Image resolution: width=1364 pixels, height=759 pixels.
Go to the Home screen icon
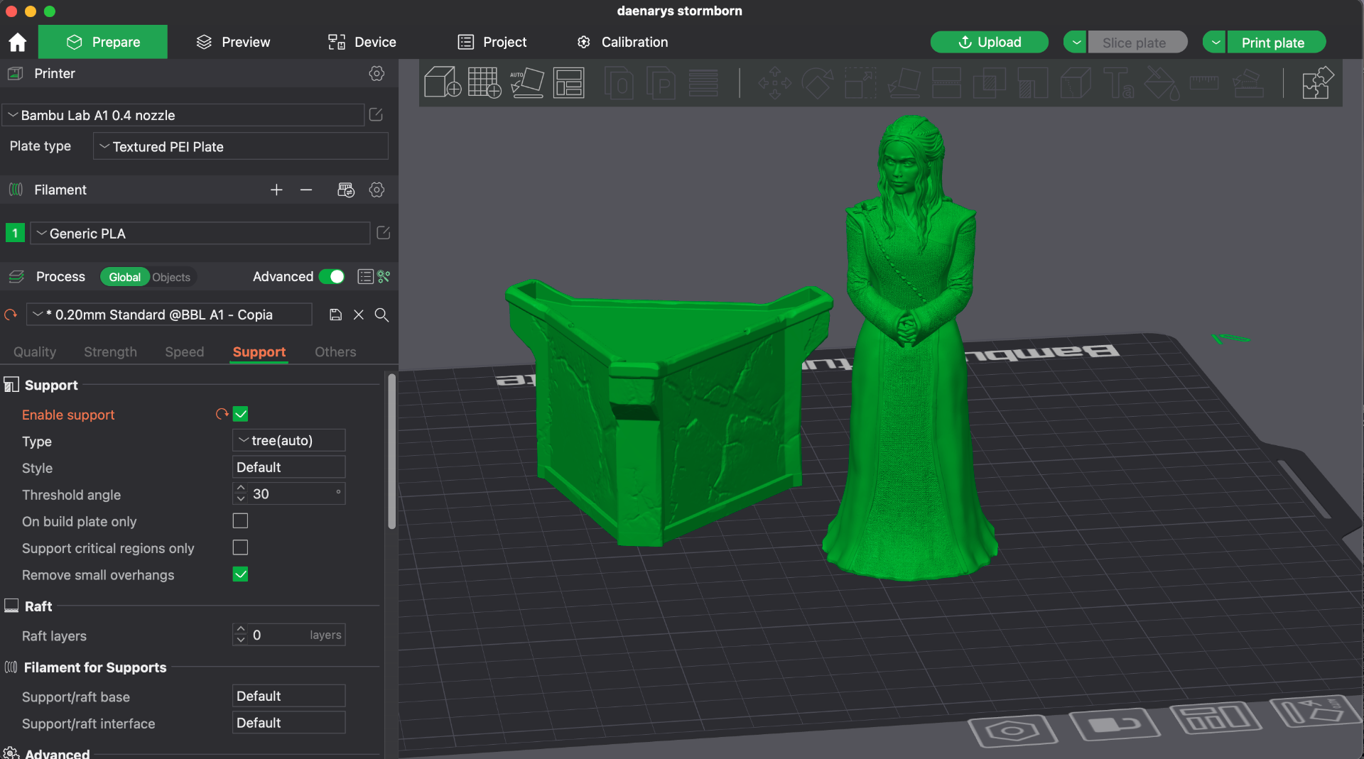[x=18, y=42]
